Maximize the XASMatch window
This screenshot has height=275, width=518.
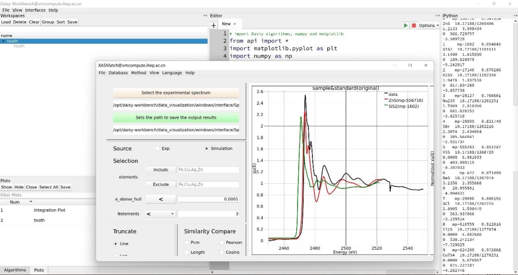pos(410,65)
